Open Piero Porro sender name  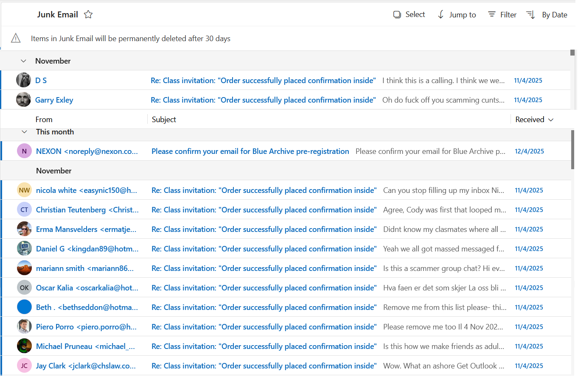(86, 327)
